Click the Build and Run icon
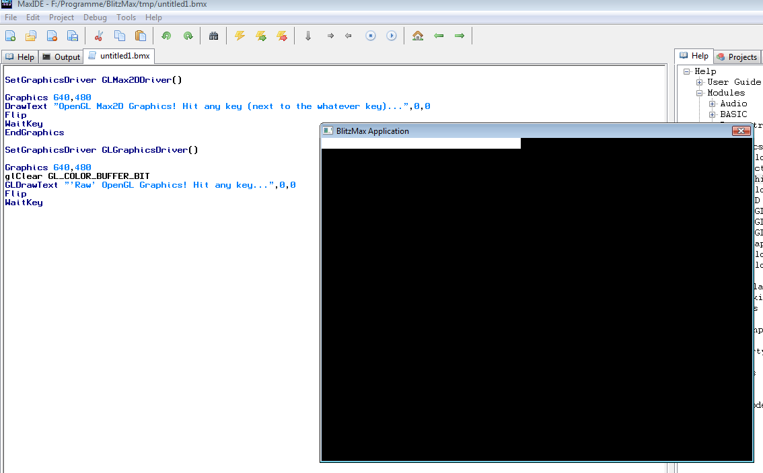This screenshot has height=473, width=763. point(261,36)
